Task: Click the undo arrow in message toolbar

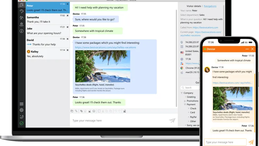Action: coord(116,111)
